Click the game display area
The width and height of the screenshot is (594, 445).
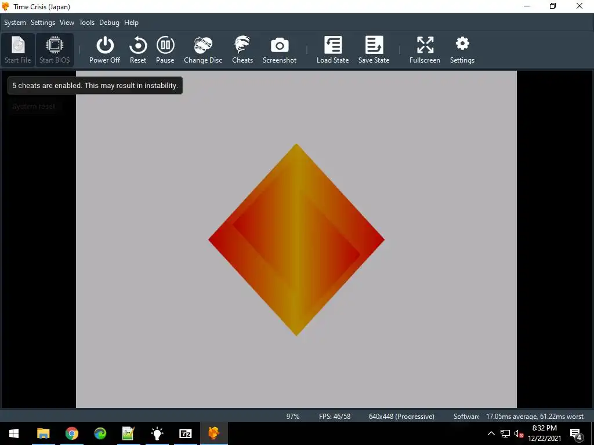click(x=296, y=239)
